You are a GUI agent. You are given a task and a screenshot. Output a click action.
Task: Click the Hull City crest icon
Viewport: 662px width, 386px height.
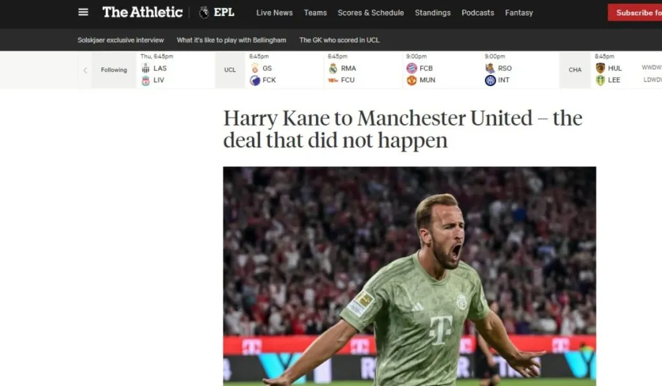[x=601, y=68]
